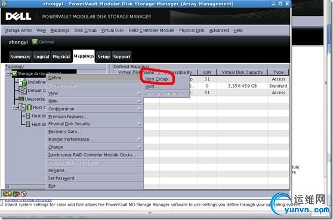This screenshot has width=333, height=220.
Task: Click the Storage Array green check icon in Topology
Action: pyautogui.click(x=15, y=73)
